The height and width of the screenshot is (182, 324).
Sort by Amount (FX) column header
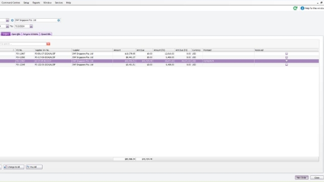click(164, 50)
